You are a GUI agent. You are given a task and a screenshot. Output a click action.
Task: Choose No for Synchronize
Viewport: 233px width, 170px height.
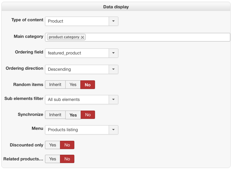88,115
